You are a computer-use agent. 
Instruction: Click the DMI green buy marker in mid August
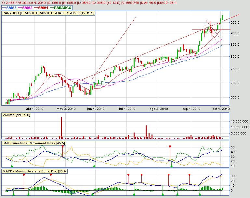171,166
